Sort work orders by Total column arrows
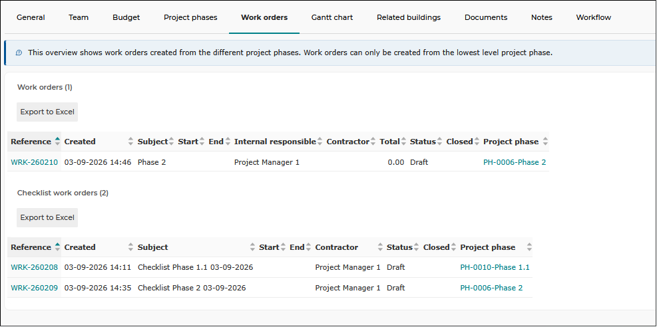 (403, 142)
